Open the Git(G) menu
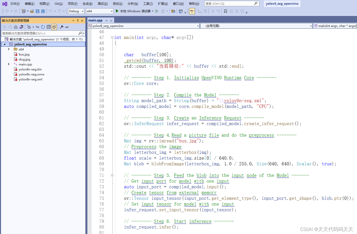Viewport: 357px width, 234px height. pyautogui.click(x=59, y=3)
